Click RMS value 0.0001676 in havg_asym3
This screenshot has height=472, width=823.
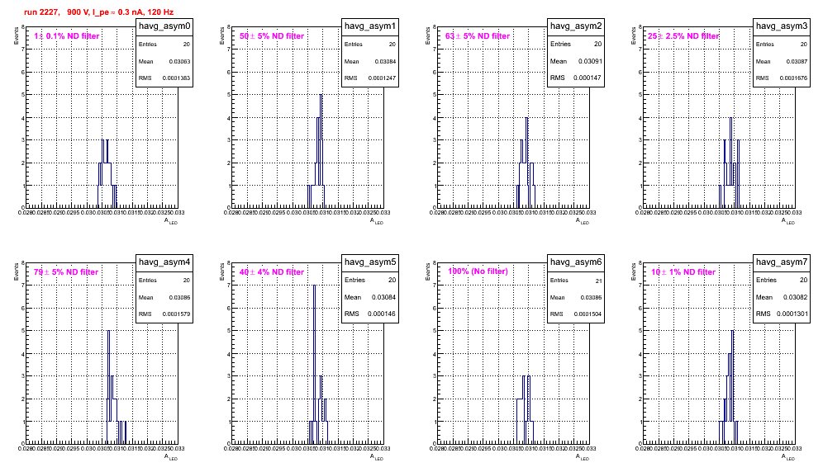(793, 78)
